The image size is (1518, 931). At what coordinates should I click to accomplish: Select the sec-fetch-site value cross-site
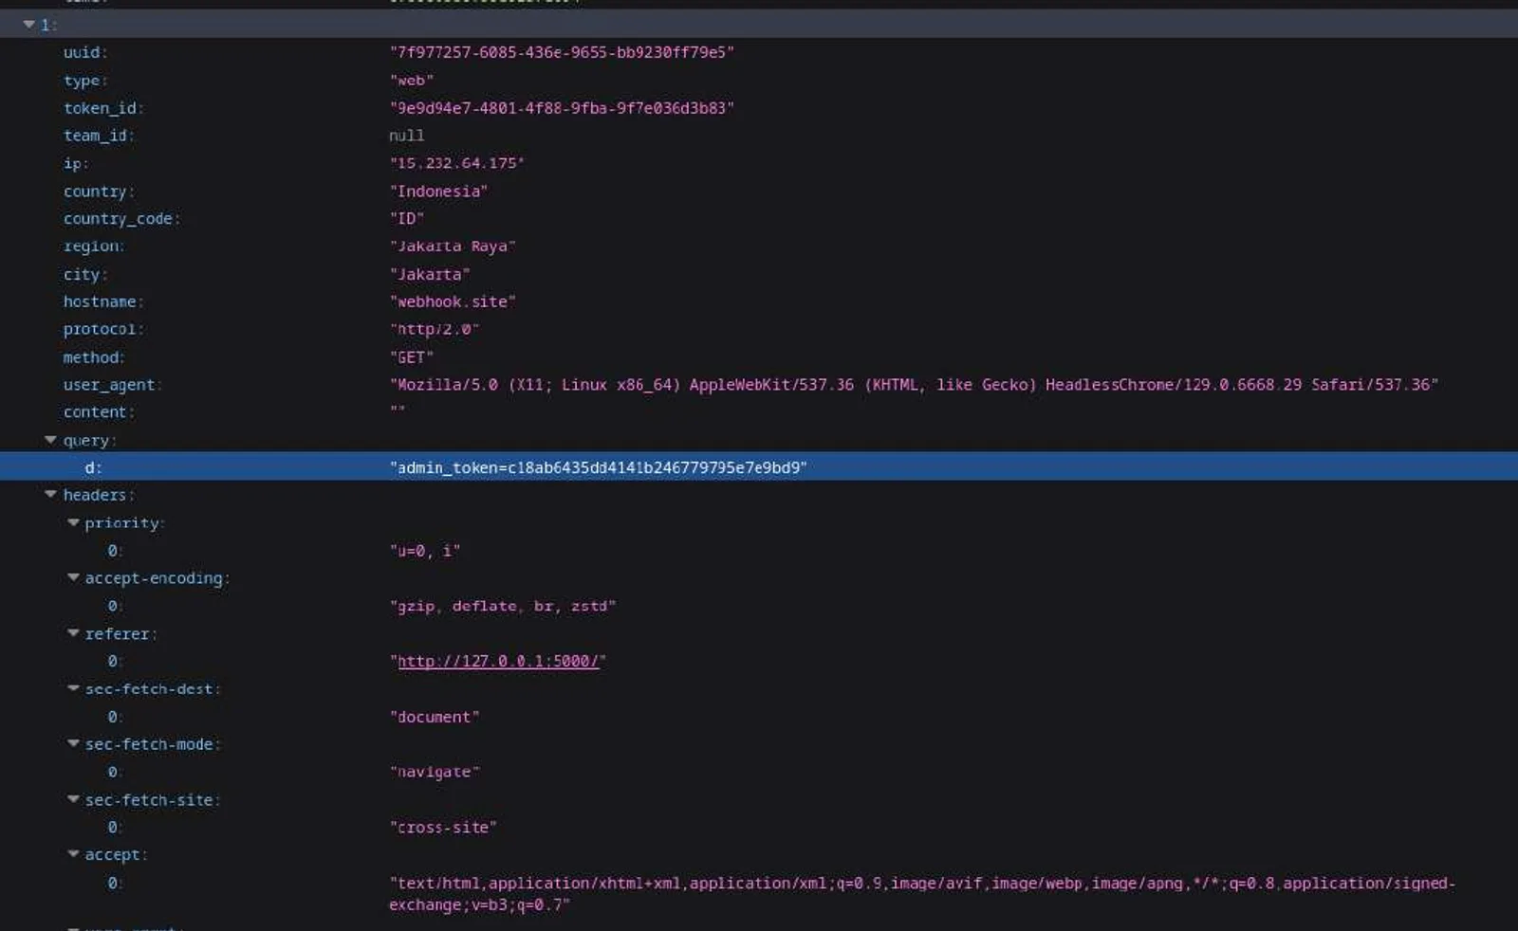(443, 828)
